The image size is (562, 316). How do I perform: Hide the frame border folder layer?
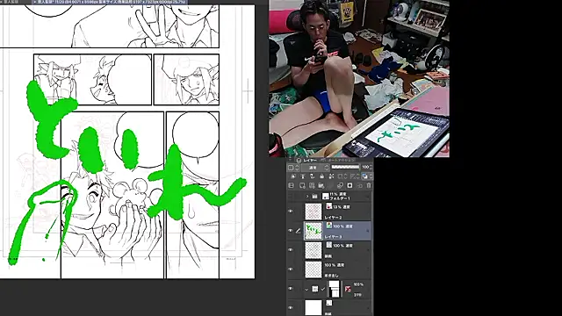tap(291, 289)
